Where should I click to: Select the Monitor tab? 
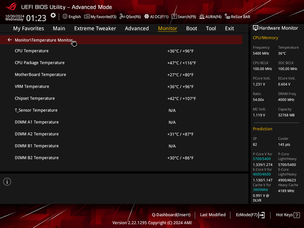tap(167, 29)
